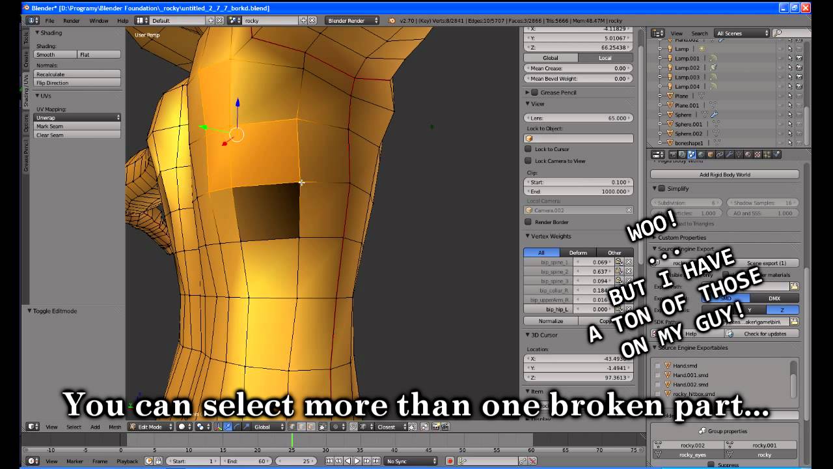Switch vertex weights filter to Other tab
The image size is (833, 469).
pyautogui.click(x=614, y=253)
